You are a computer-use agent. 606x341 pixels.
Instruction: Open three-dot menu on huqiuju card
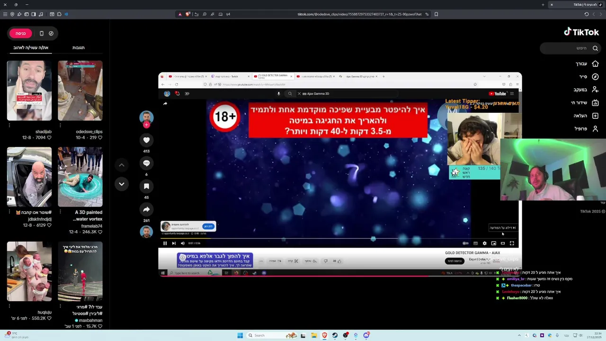tap(9, 306)
